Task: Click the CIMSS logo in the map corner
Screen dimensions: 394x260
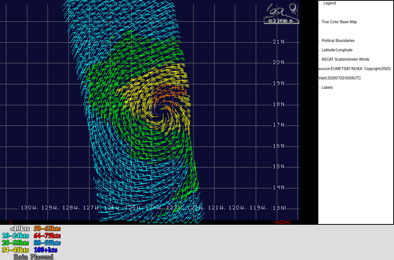Action: [x=281, y=13]
